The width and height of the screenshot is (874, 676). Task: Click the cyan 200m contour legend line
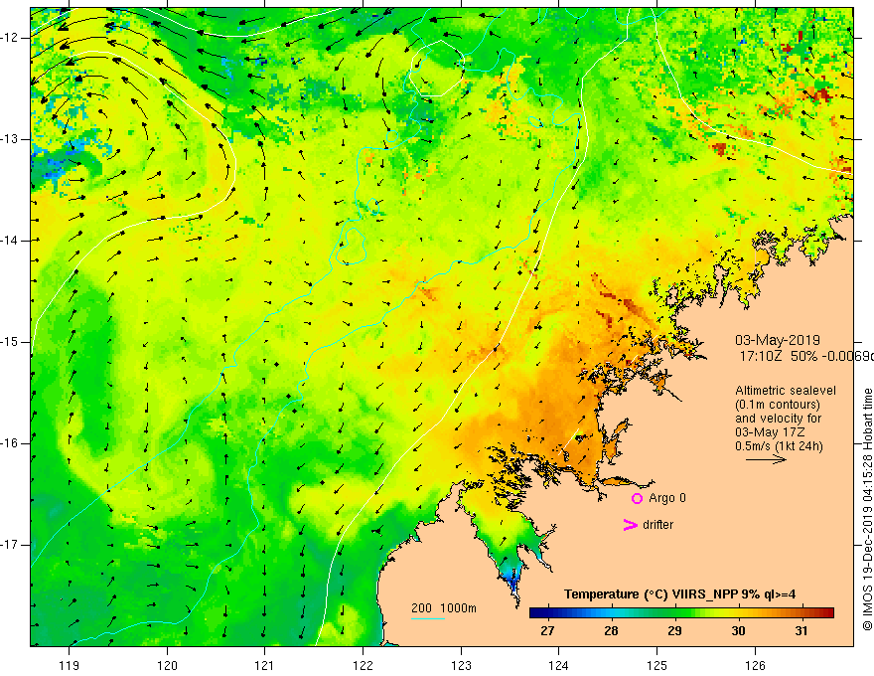(427, 618)
